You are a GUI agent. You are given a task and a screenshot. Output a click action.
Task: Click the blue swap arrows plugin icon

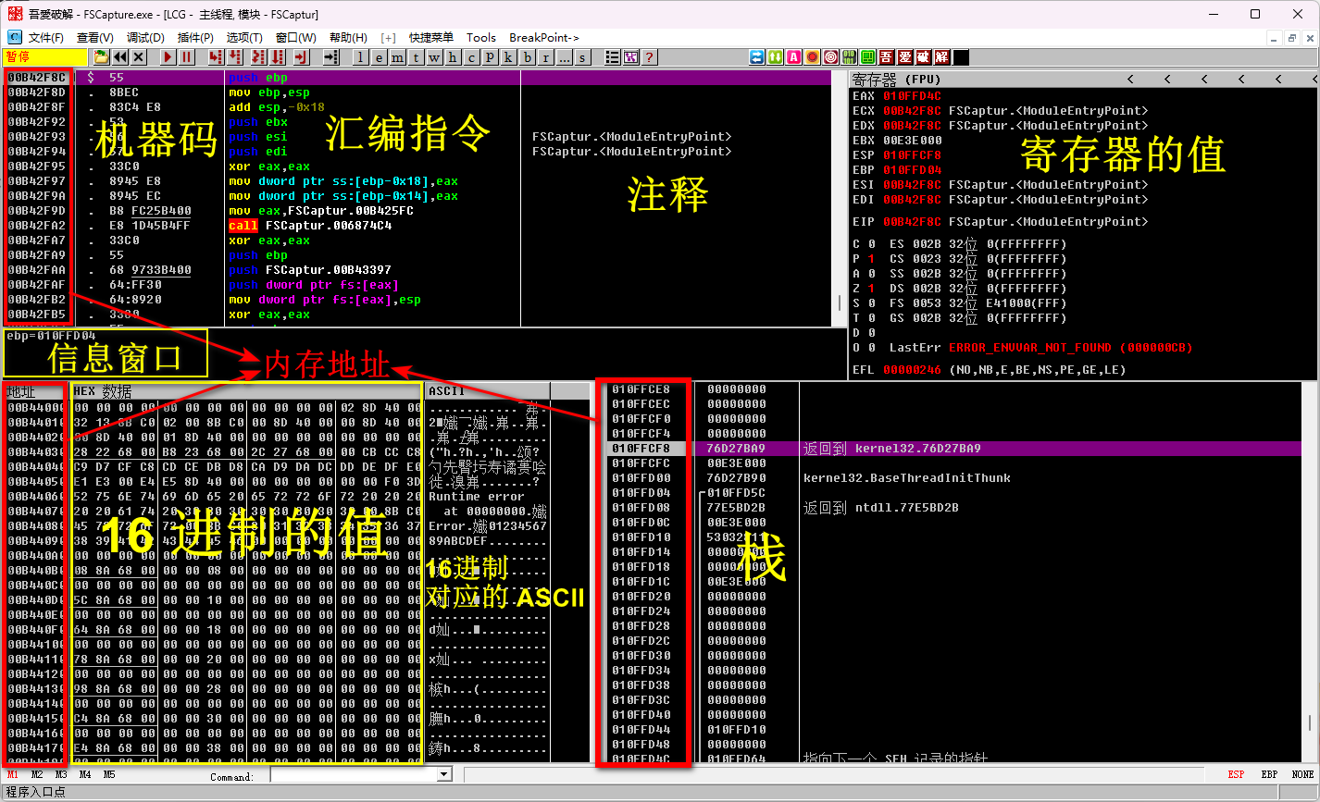click(x=757, y=56)
